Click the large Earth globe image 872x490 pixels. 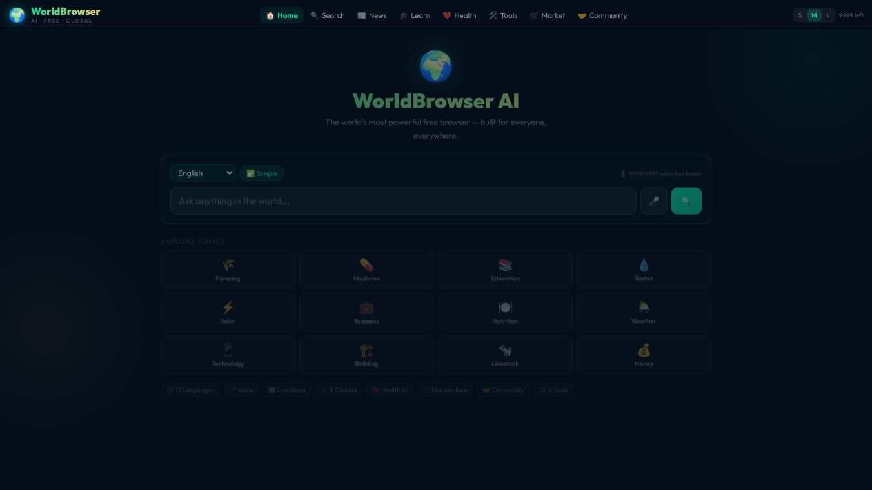436,66
